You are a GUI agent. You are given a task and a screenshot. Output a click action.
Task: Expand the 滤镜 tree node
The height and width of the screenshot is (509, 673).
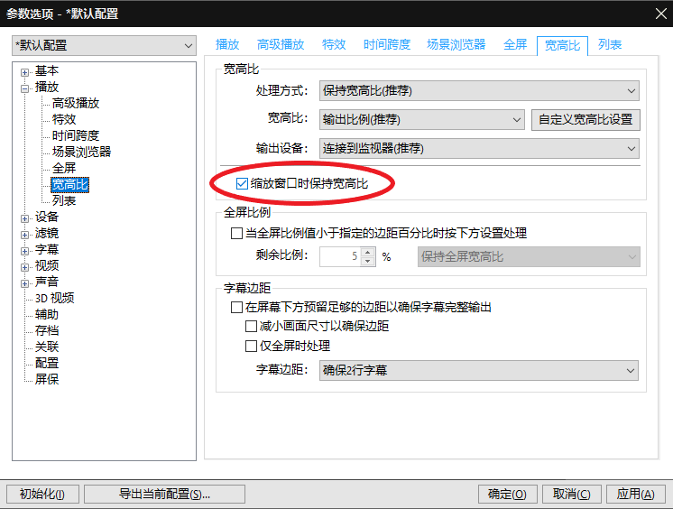(25, 235)
